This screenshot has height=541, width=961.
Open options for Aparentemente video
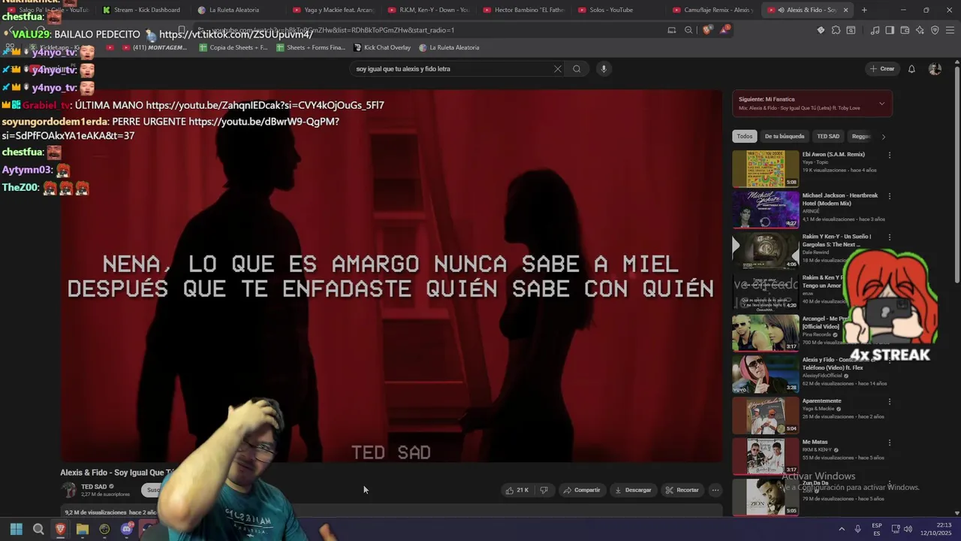890,401
